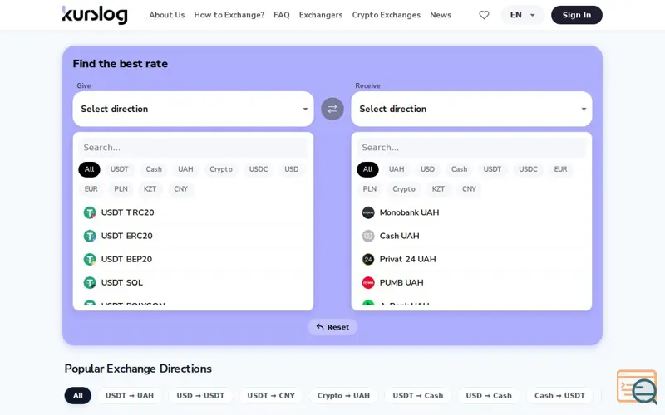The width and height of the screenshot is (665, 415).
Task: Filter Give list by PLN
Action: tap(121, 189)
